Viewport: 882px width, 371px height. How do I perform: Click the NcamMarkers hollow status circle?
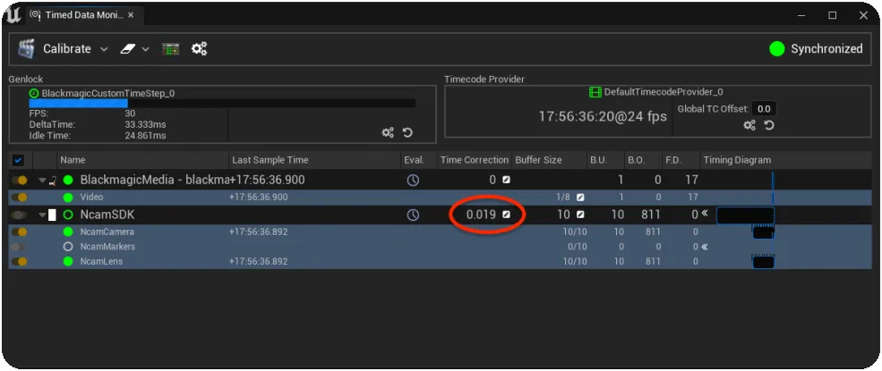pos(68,247)
